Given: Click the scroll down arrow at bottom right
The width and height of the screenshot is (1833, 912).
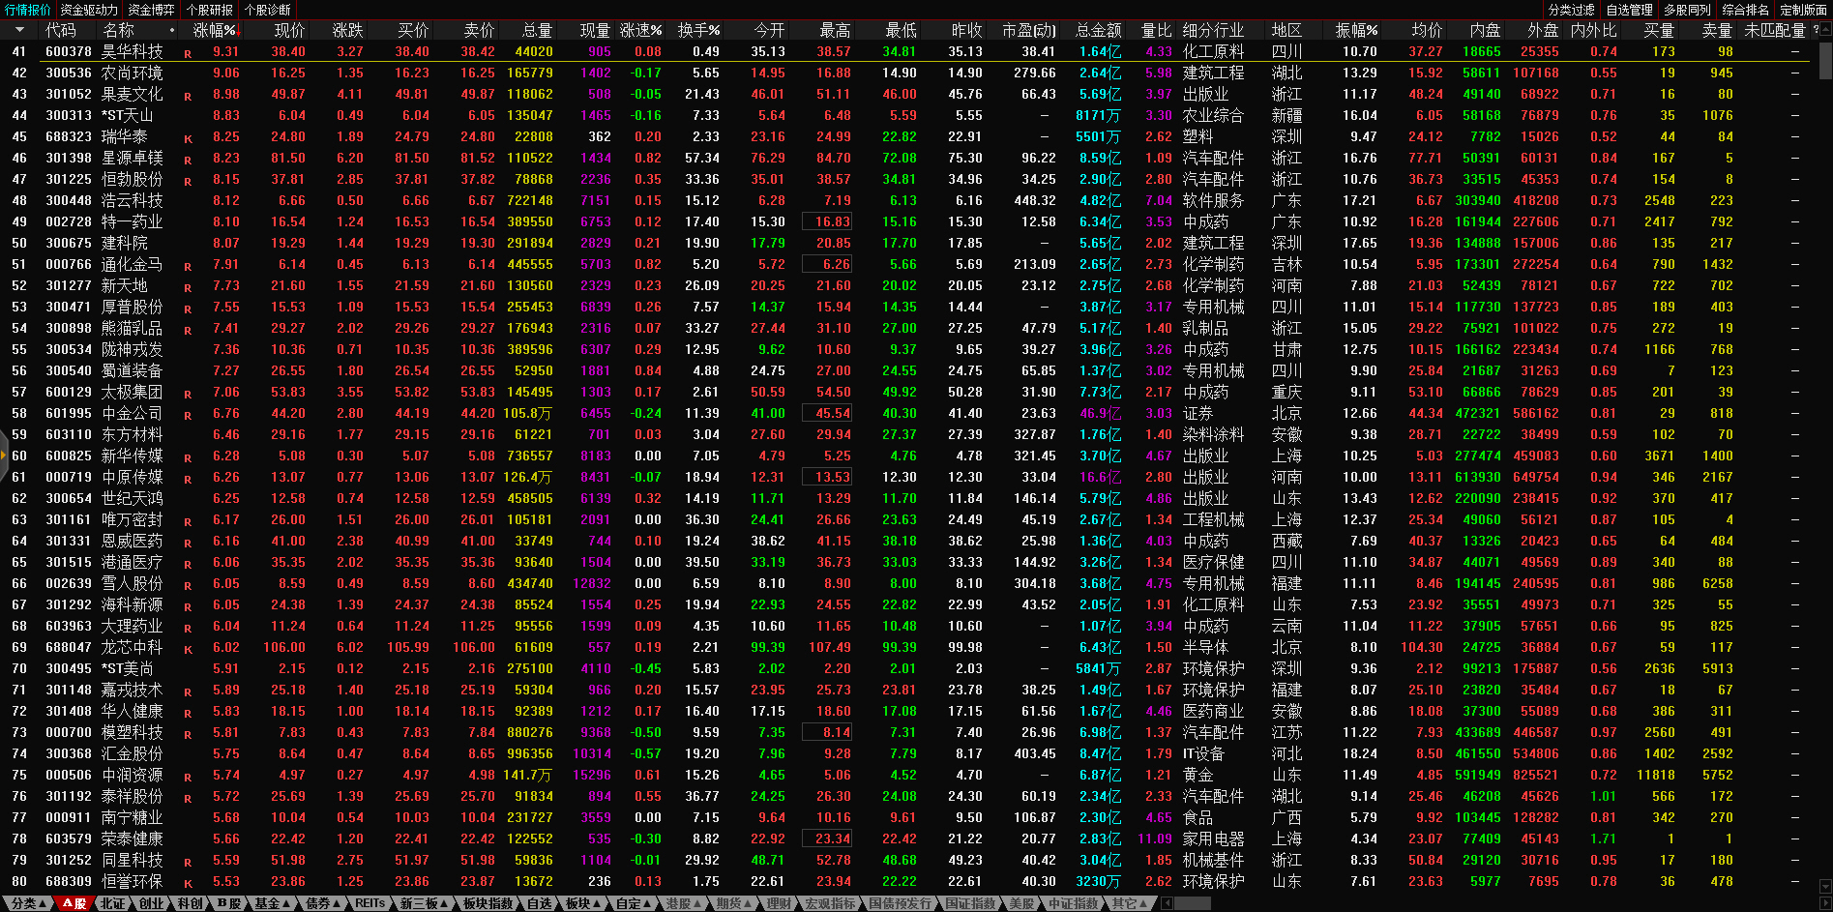Looking at the screenshot, I should [x=1825, y=886].
